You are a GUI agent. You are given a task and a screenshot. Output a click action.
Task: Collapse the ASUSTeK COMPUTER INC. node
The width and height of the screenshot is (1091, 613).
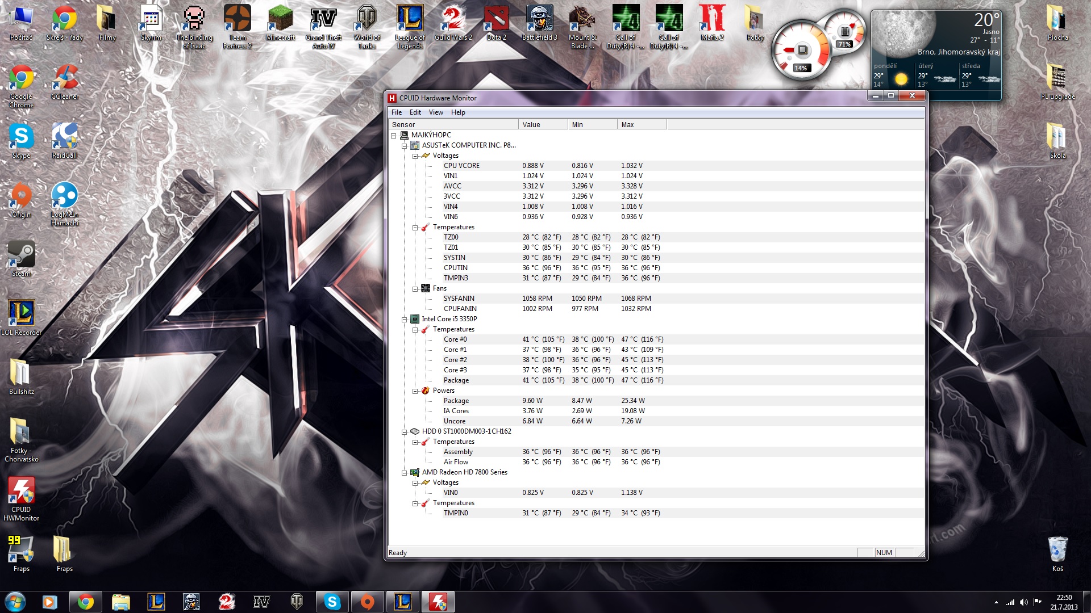pyautogui.click(x=405, y=146)
